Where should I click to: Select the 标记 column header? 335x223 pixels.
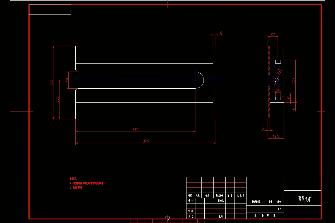pos(190,196)
